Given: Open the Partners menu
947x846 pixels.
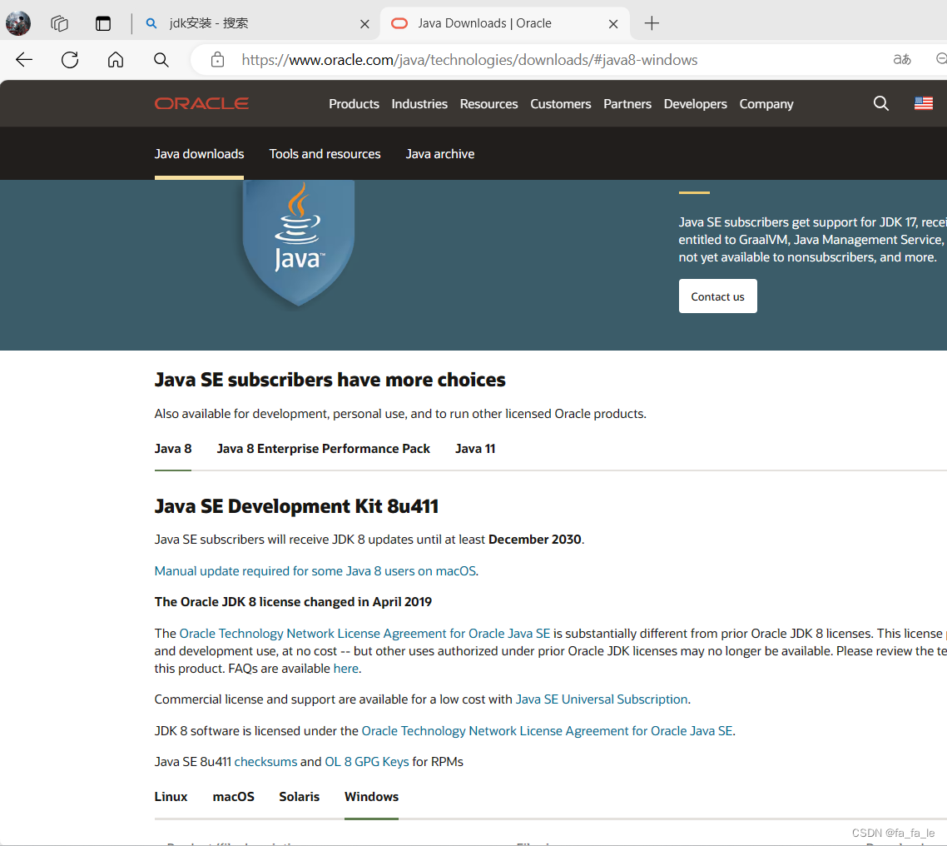Looking at the screenshot, I should (x=627, y=104).
